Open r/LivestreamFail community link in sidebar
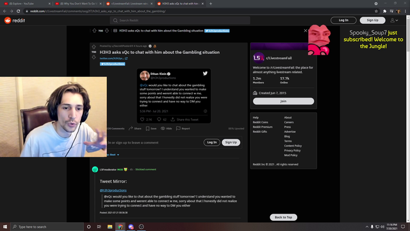This screenshot has width=410, height=231. coord(279,58)
